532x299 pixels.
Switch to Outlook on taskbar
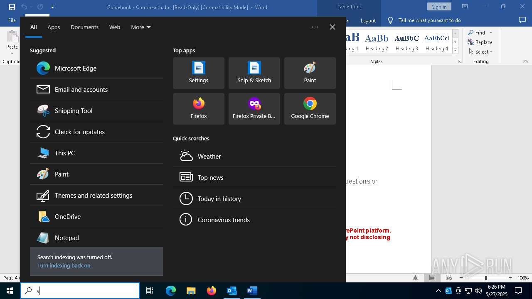point(232,291)
